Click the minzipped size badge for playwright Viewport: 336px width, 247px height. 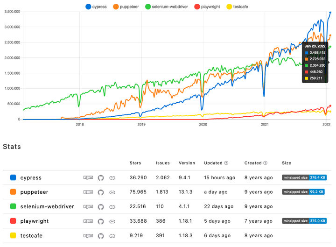pos(304,221)
